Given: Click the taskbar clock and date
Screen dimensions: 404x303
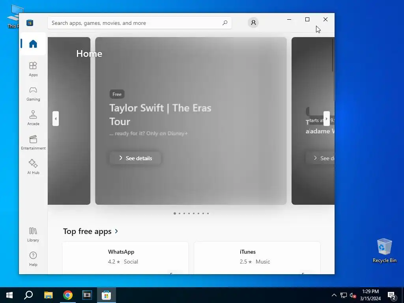Looking at the screenshot, I should 370,295.
